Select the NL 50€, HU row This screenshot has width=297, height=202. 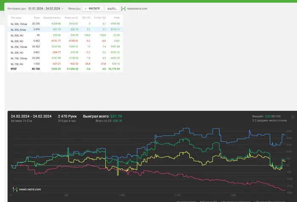tap(65, 41)
